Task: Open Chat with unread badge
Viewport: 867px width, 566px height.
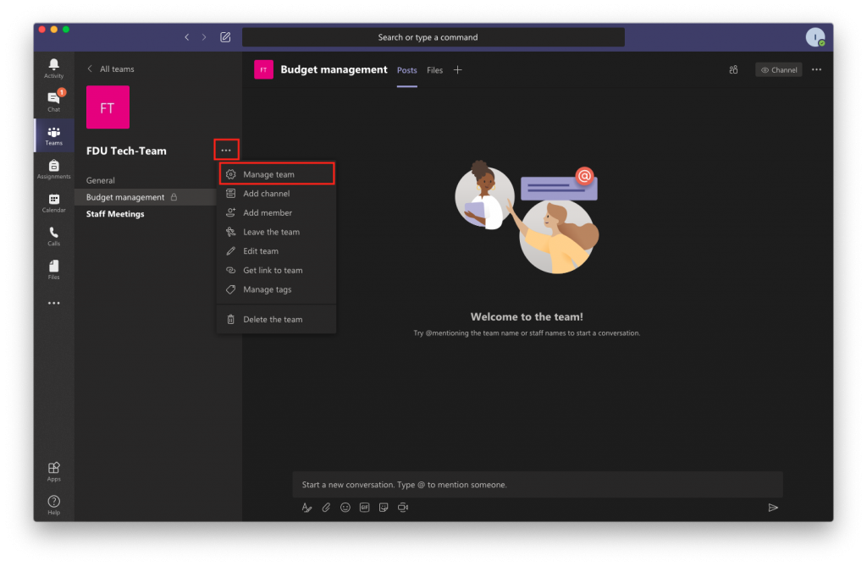Action: pyautogui.click(x=53, y=102)
